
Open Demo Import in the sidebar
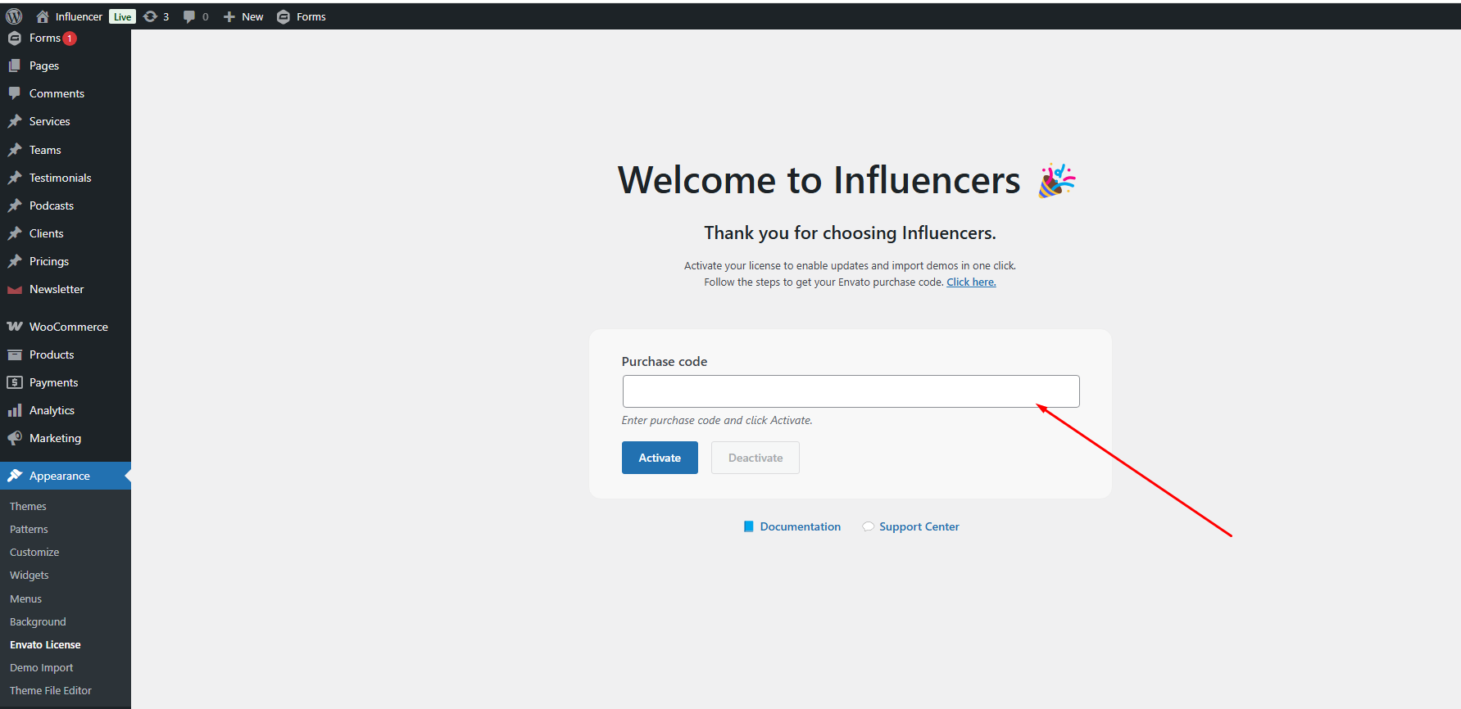tap(41, 667)
